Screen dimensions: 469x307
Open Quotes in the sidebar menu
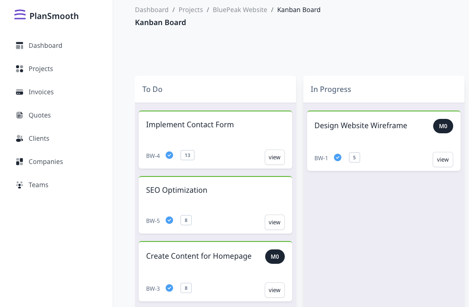coord(40,115)
